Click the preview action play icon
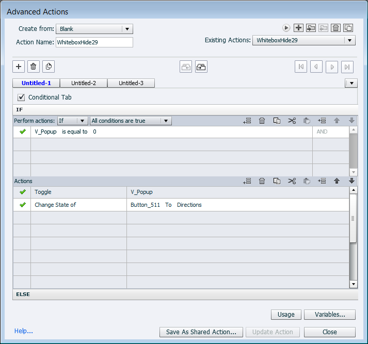 [x=286, y=28]
